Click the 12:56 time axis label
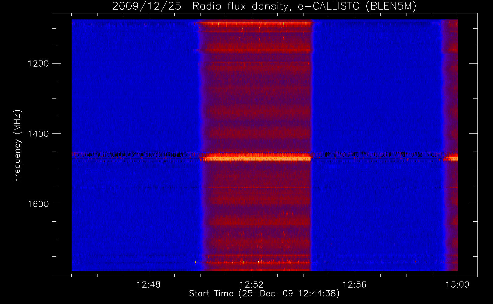Viewport: 493px width, 304px height. tap(355, 285)
